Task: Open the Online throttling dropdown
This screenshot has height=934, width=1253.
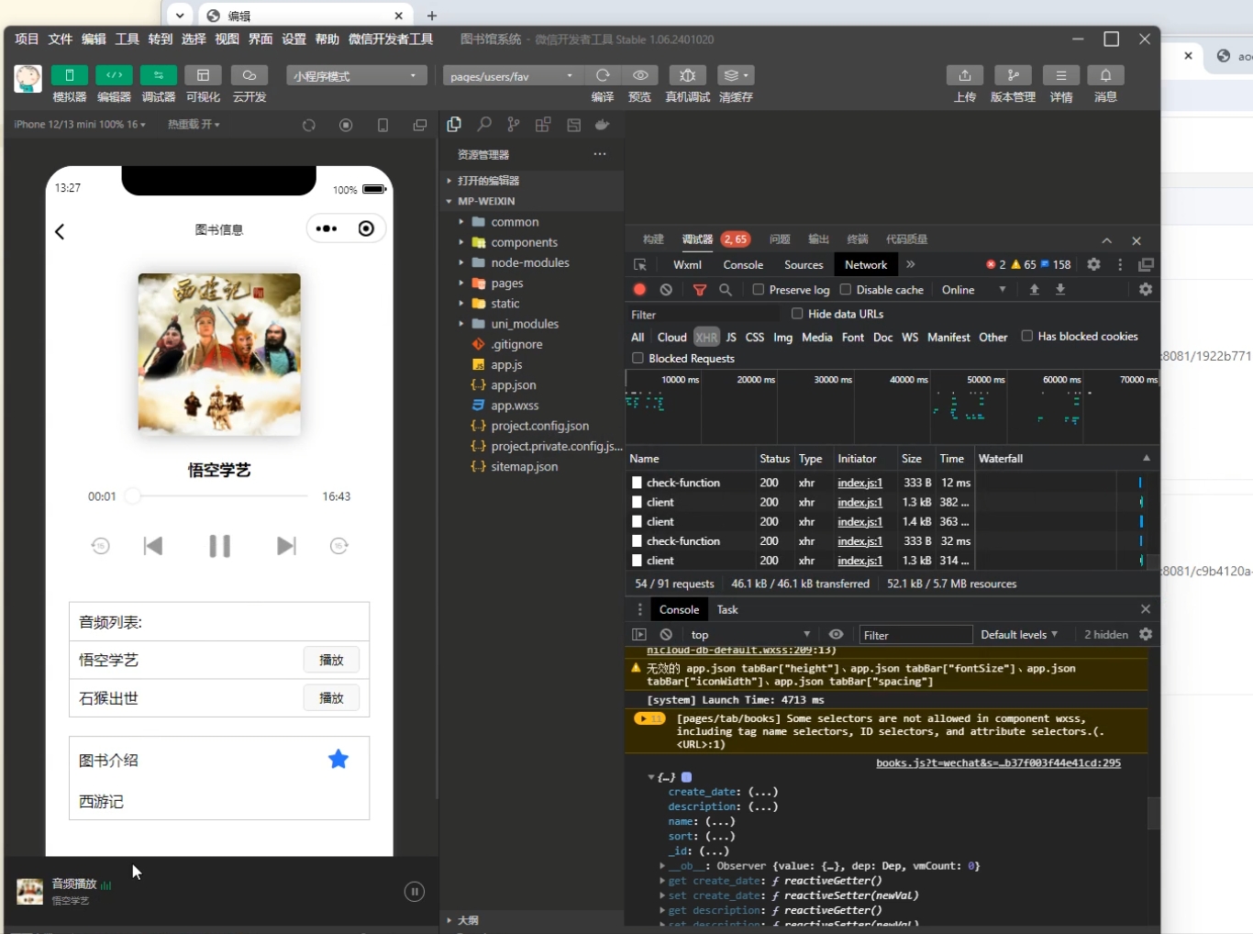Action: [x=974, y=289]
